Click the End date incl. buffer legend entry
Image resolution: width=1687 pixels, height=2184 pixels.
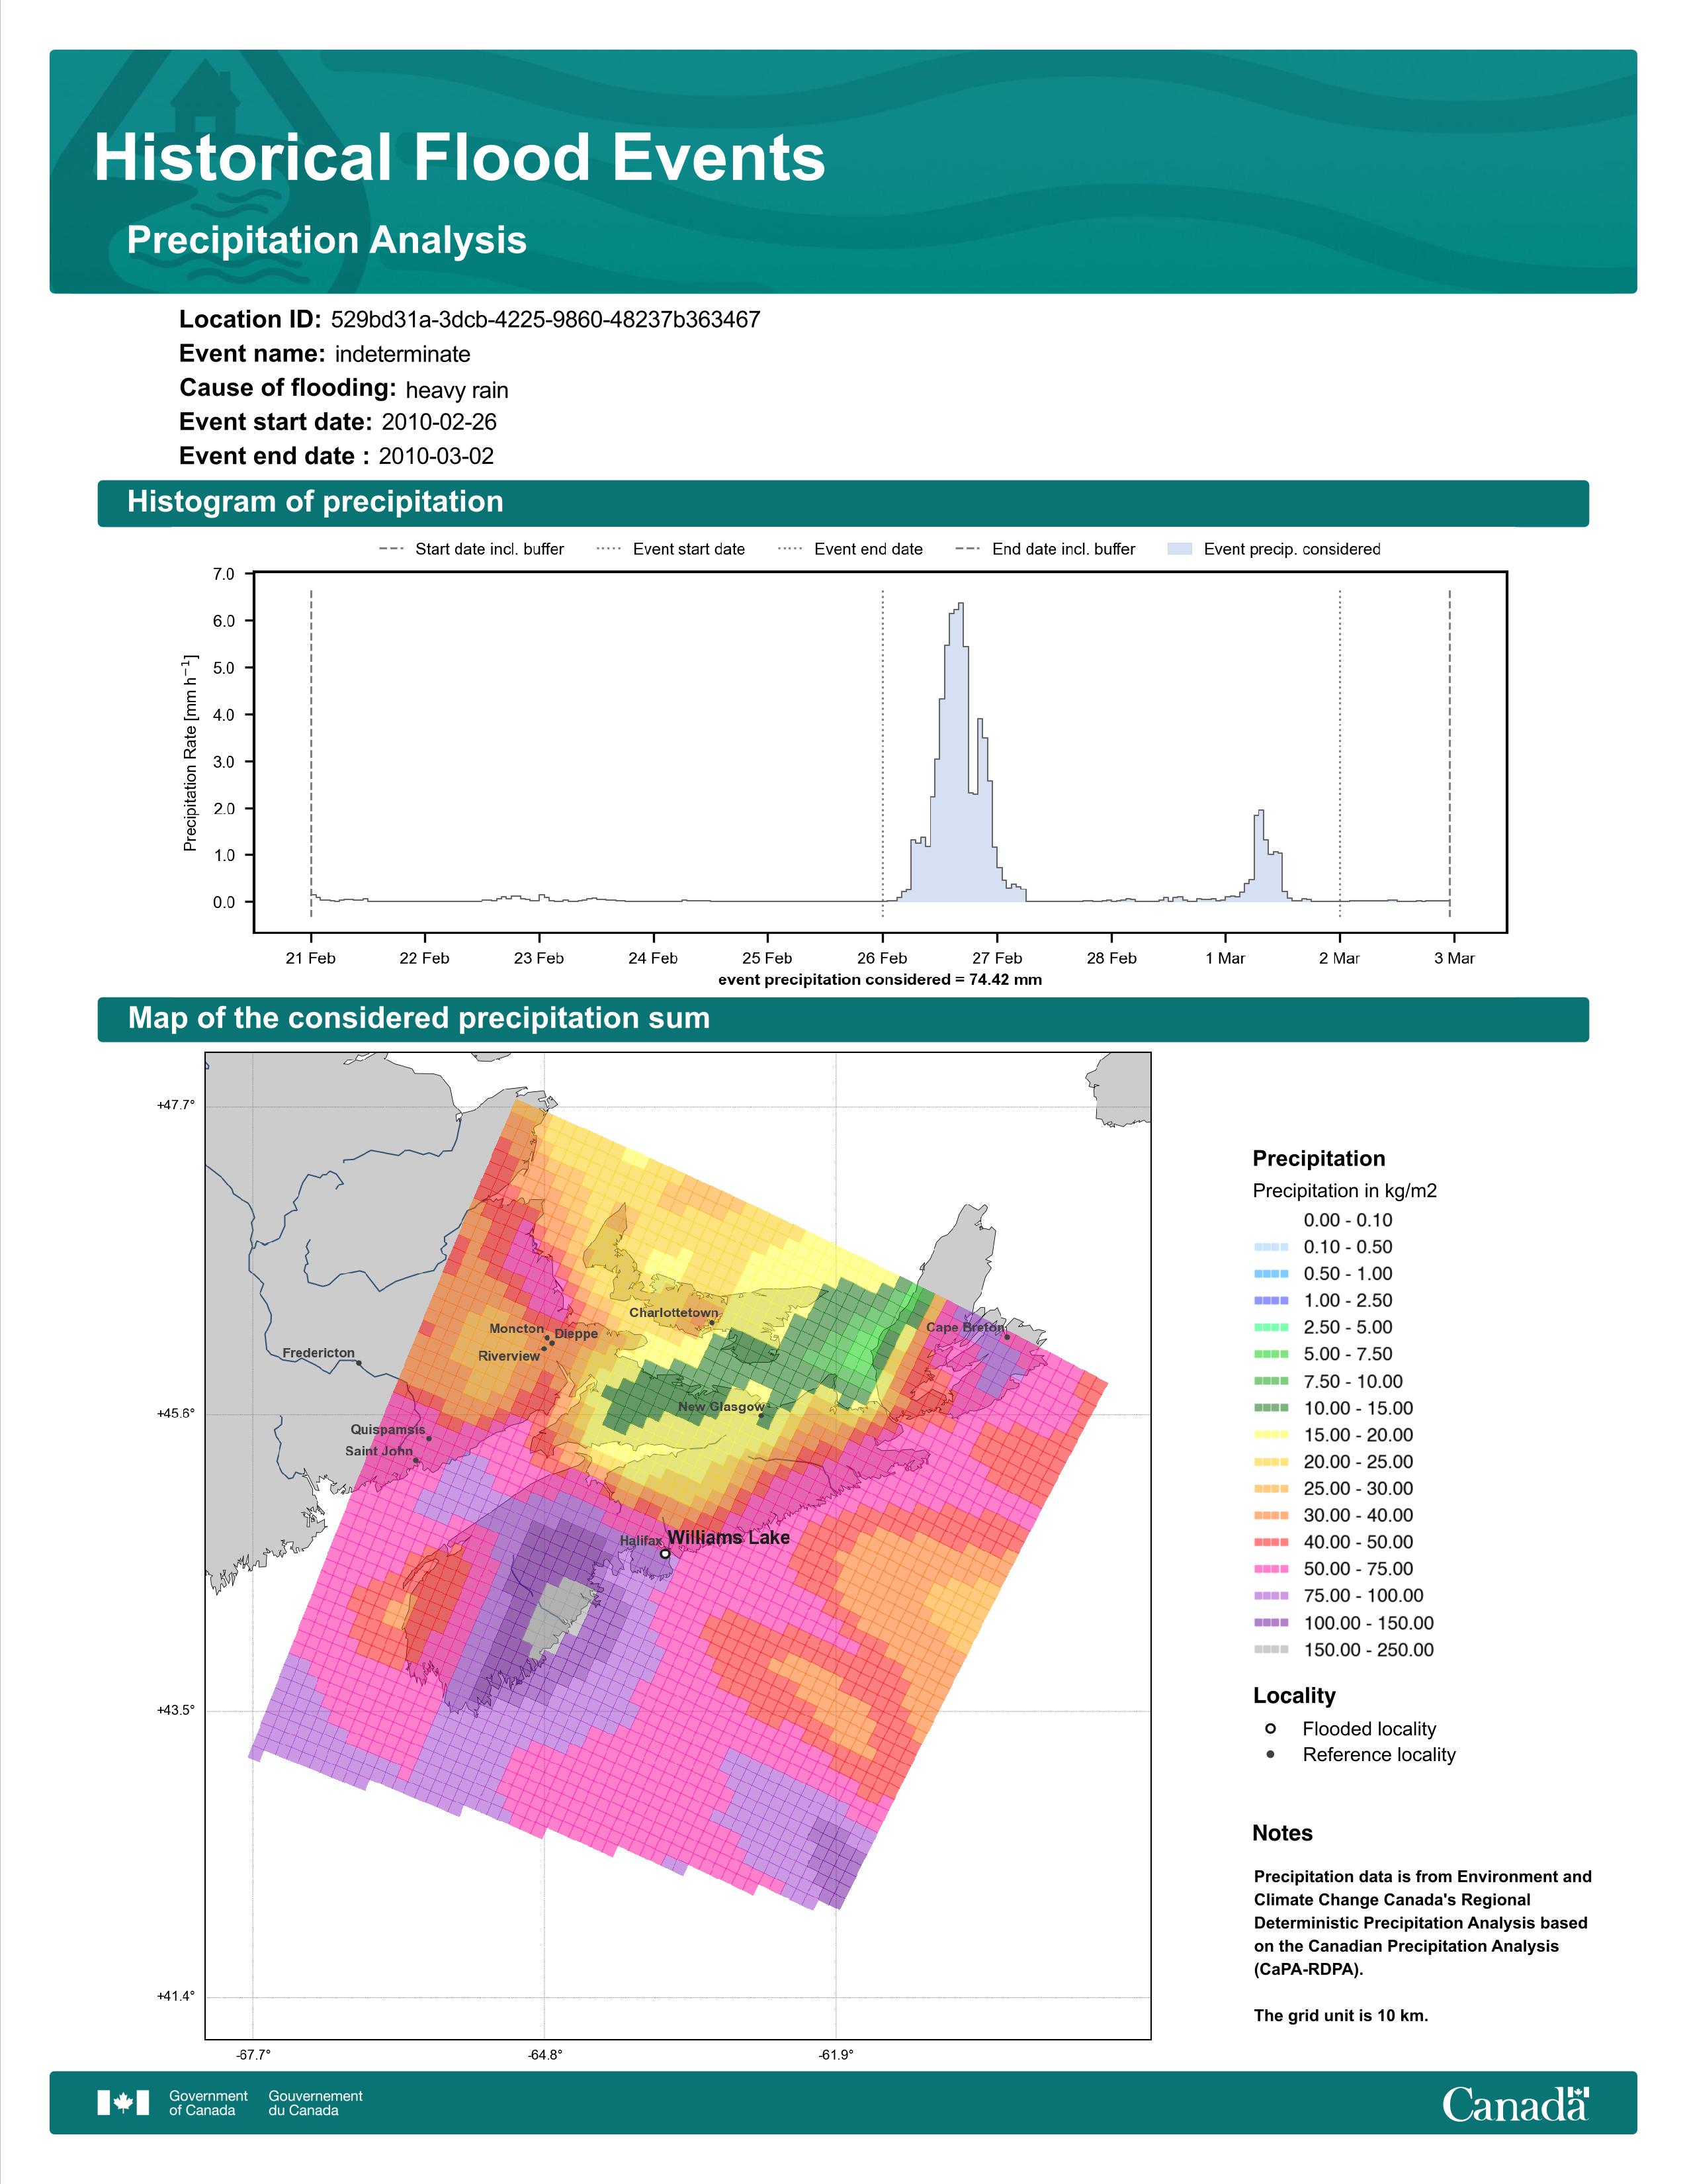(1045, 549)
